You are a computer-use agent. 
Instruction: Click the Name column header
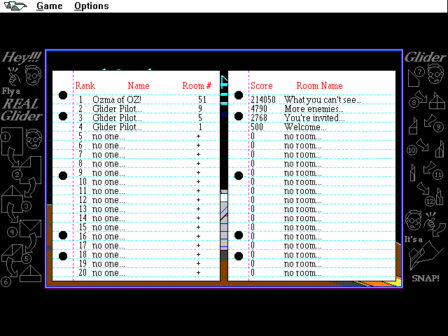coord(139,85)
